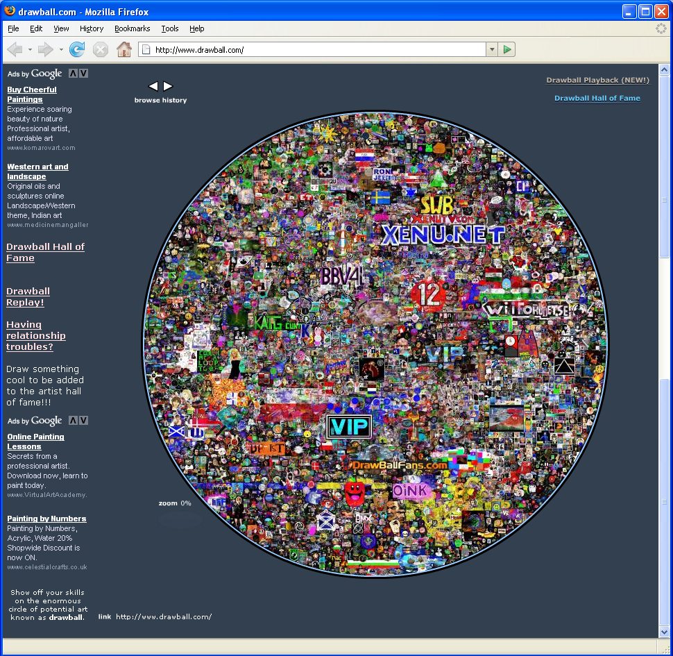Maximize the Firefox window
Viewport: 673px width, 656px height.
[645, 12]
